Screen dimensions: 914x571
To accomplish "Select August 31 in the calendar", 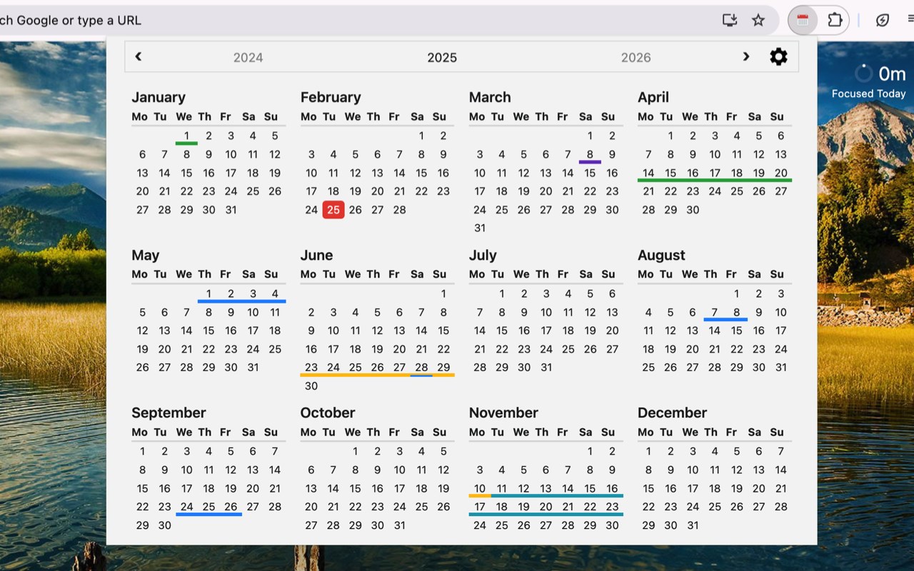I will pos(781,368).
